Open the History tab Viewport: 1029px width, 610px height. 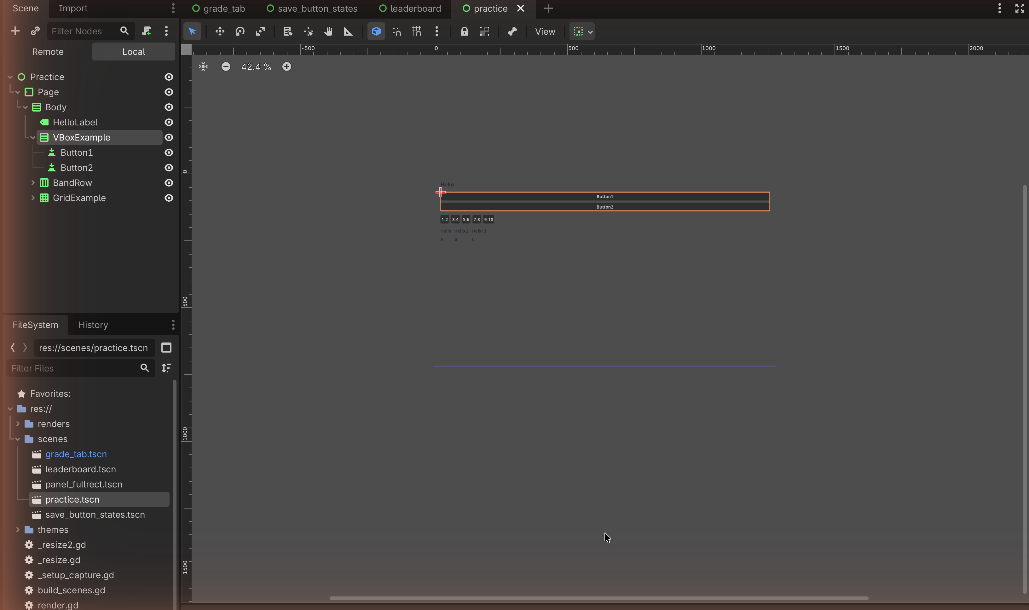[x=93, y=325]
